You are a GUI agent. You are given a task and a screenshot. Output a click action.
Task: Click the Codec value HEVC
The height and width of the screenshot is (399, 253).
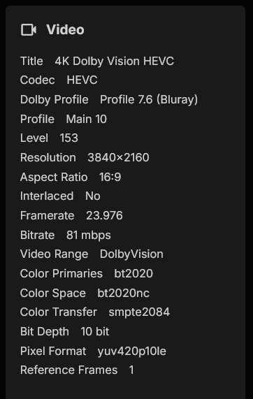(x=82, y=80)
